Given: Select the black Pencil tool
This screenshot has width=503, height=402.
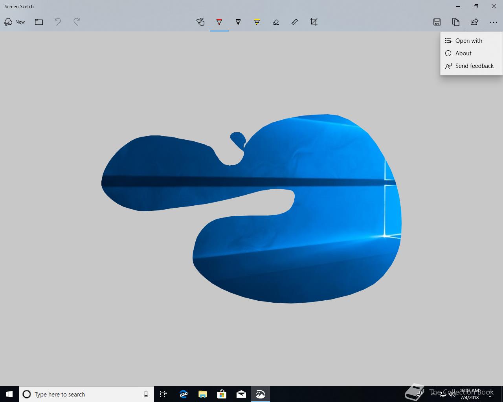Looking at the screenshot, I should [238, 22].
